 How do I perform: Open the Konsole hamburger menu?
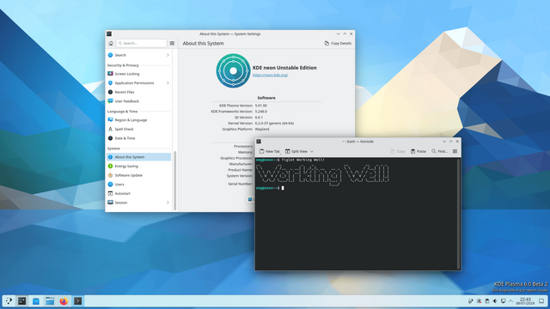[455, 151]
